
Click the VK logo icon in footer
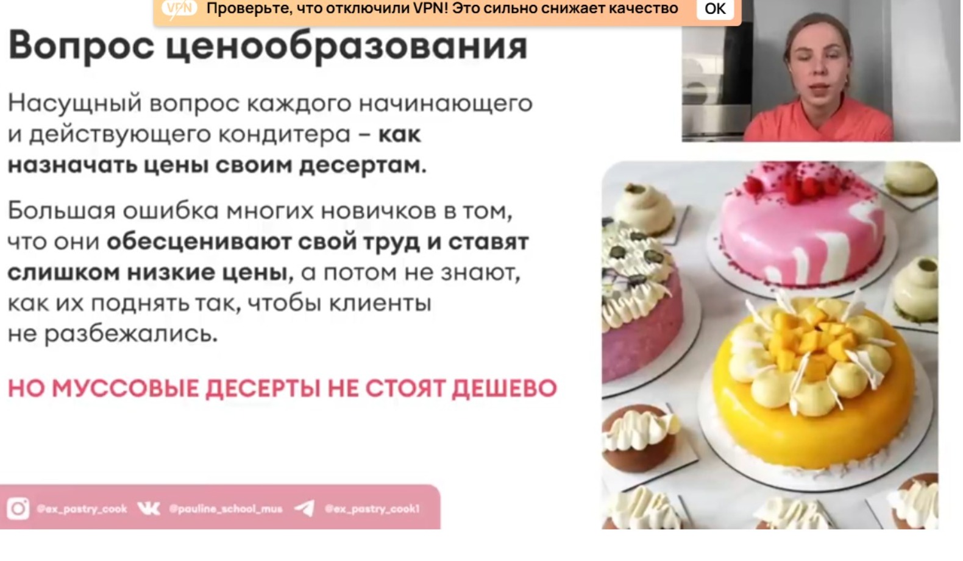(149, 509)
